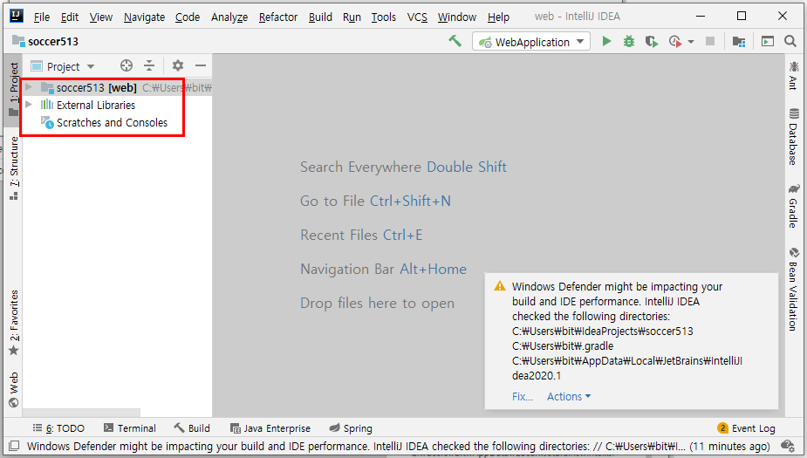Open the Ant tool window
The image size is (807, 458).
point(793,75)
